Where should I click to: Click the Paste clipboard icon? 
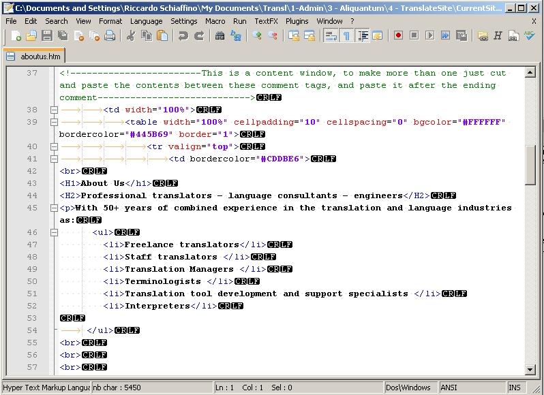pyautogui.click(x=162, y=35)
